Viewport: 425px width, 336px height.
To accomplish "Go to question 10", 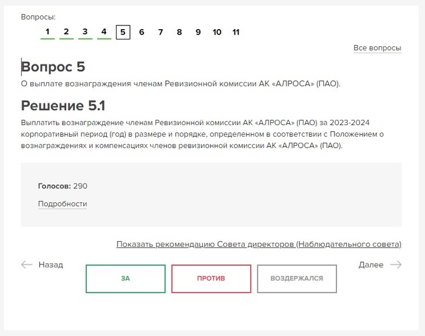I will click(217, 32).
